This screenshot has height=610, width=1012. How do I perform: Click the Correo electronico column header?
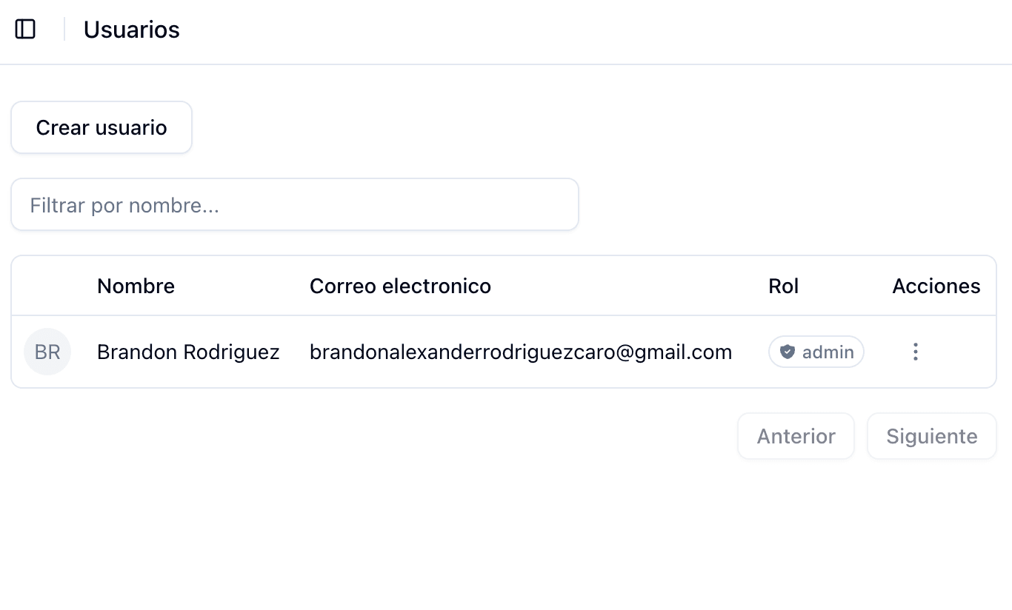400,286
